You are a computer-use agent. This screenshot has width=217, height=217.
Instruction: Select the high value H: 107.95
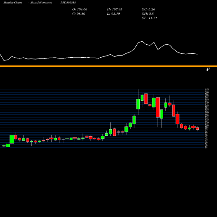115,10
